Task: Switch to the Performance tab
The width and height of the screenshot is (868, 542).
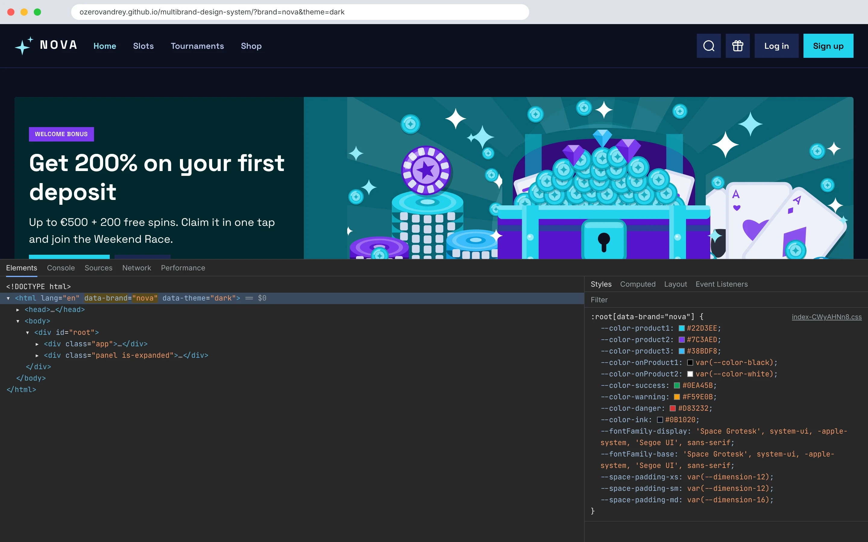Action: click(183, 268)
